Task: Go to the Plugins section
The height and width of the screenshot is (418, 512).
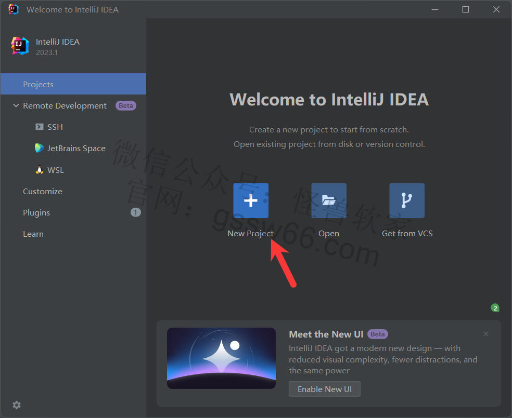Action: pyautogui.click(x=36, y=212)
